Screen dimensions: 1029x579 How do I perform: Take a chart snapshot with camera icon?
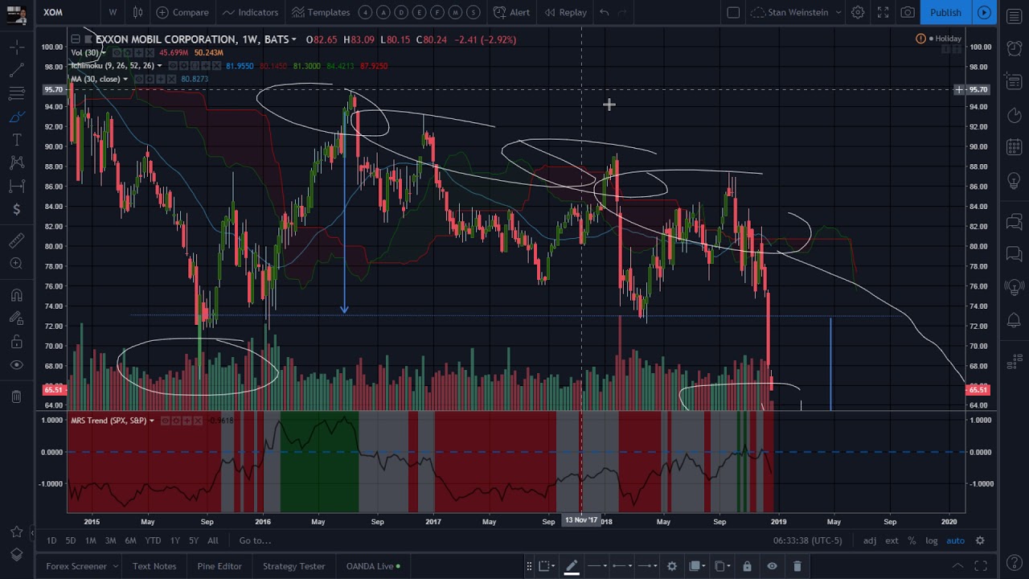pos(908,12)
